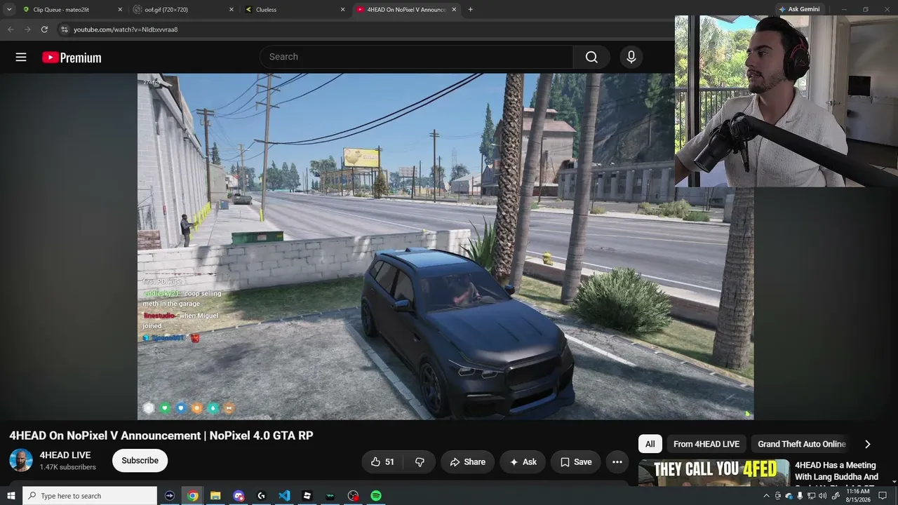Viewport: 898px width, 505px height.
Task: Close the 4HEAD On NoPixel tab
Action: pyautogui.click(x=454, y=10)
